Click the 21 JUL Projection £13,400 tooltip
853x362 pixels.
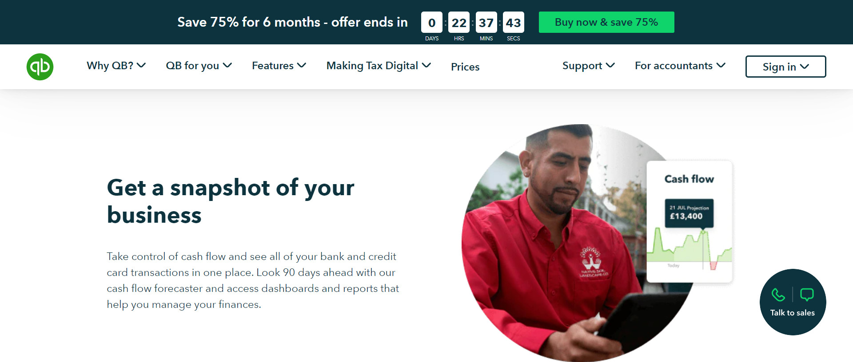689,213
